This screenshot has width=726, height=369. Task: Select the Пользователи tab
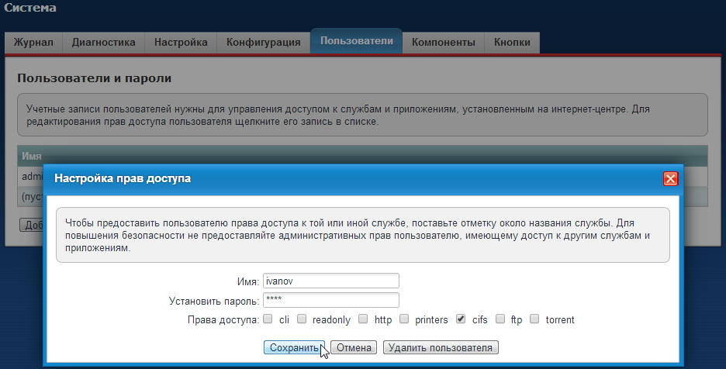356,42
